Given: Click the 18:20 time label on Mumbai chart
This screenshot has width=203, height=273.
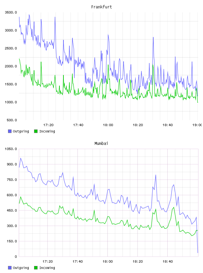Looking at the screenshot, I should (138, 261).
